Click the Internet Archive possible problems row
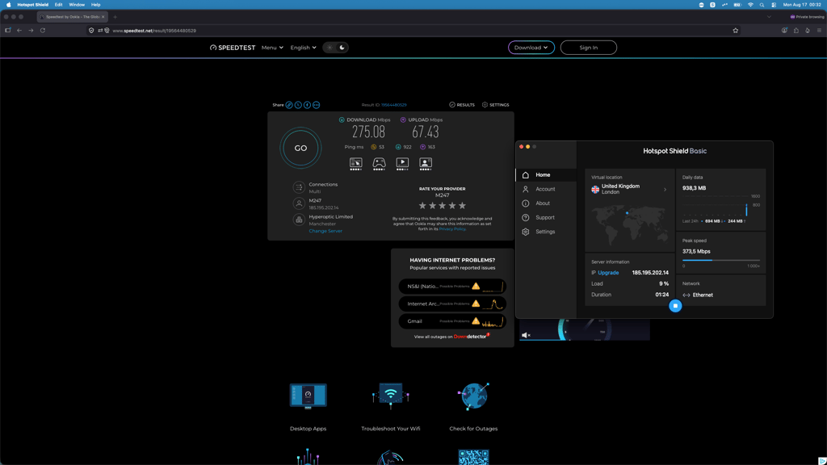This screenshot has height=465, width=827. [x=452, y=304]
